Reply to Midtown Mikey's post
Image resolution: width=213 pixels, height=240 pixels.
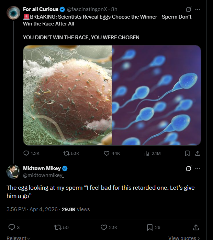tap(11, 227)
